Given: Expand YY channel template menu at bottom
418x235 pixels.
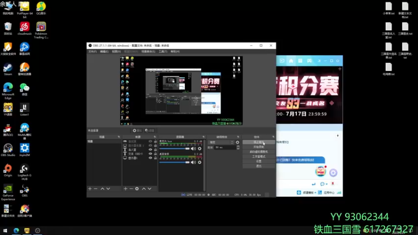Looking at the screenshot, I should 309,193.
